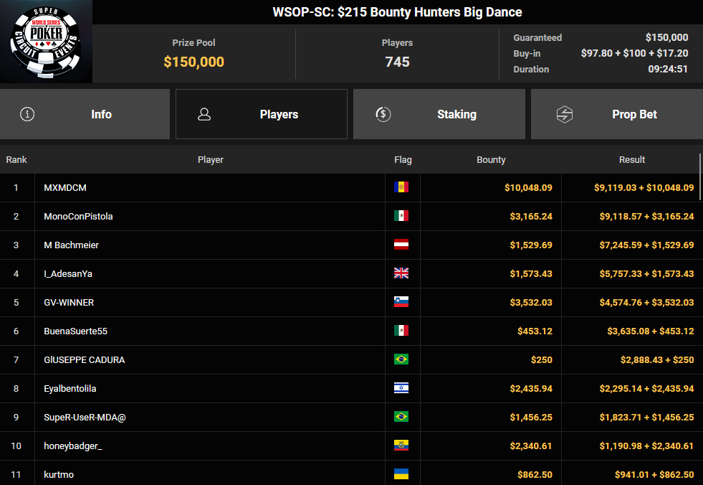Sort by the Rank column header
Image resolution: width=703 pixels, height=485 pixels.
tap(16, 160)
